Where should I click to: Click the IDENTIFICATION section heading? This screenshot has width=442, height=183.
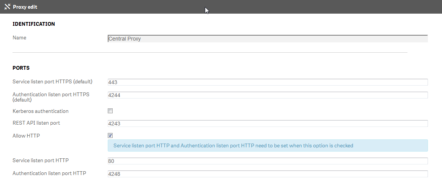click(x=34, y=24)
